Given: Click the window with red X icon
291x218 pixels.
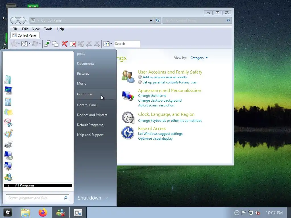Looking at the screenshot, I should 73,44.
